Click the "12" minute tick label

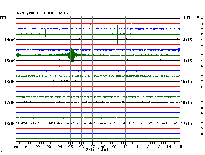(x=147, y=147)
